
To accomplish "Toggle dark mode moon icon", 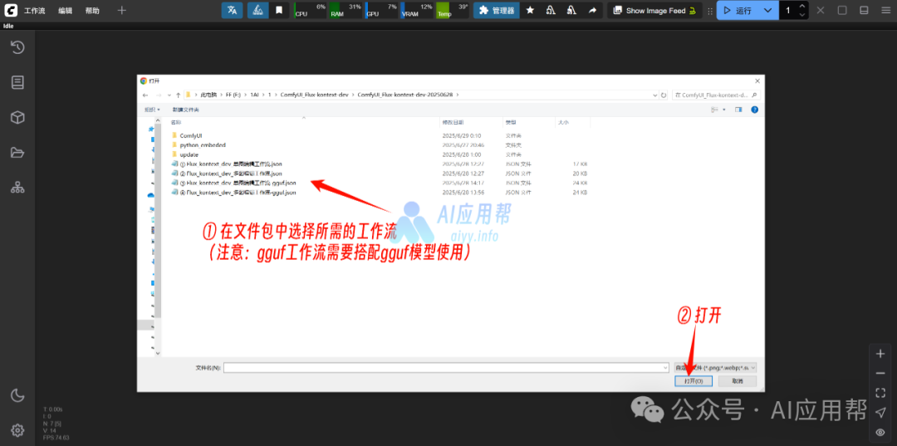I will (17, 395).
